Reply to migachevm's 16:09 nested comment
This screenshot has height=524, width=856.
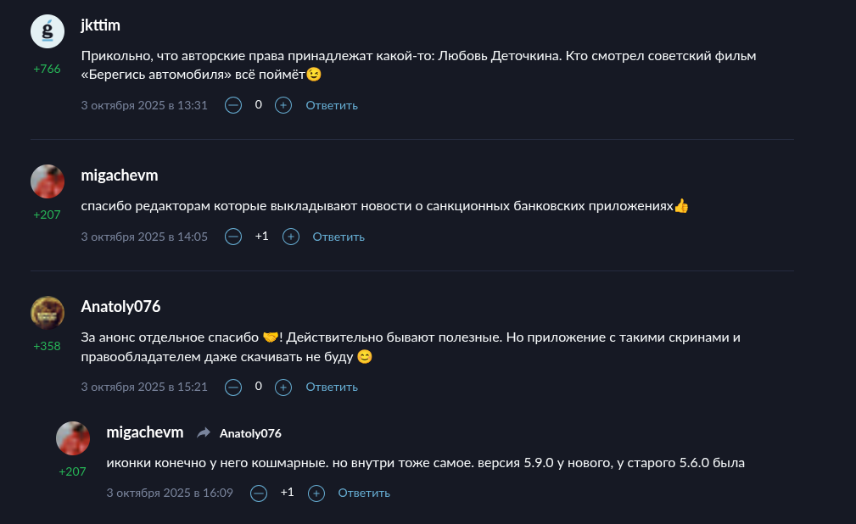(364, 493)
